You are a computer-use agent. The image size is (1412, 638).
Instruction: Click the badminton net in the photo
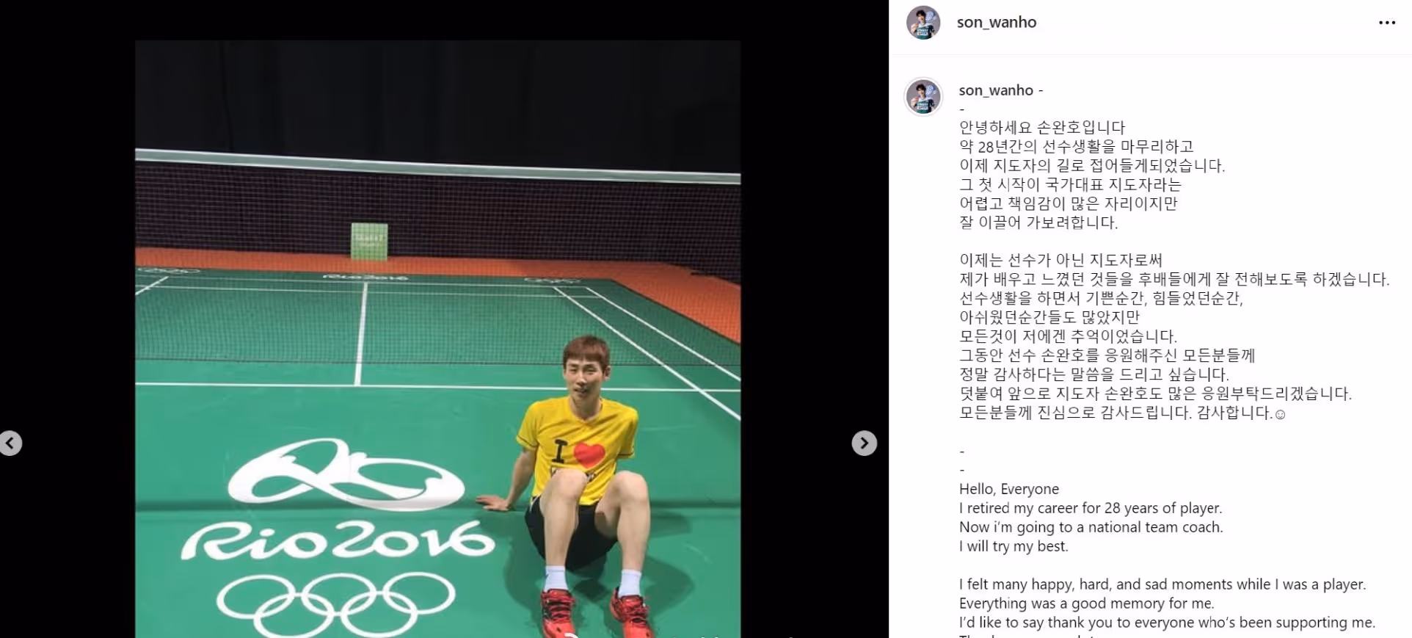(x=437, y=213)
